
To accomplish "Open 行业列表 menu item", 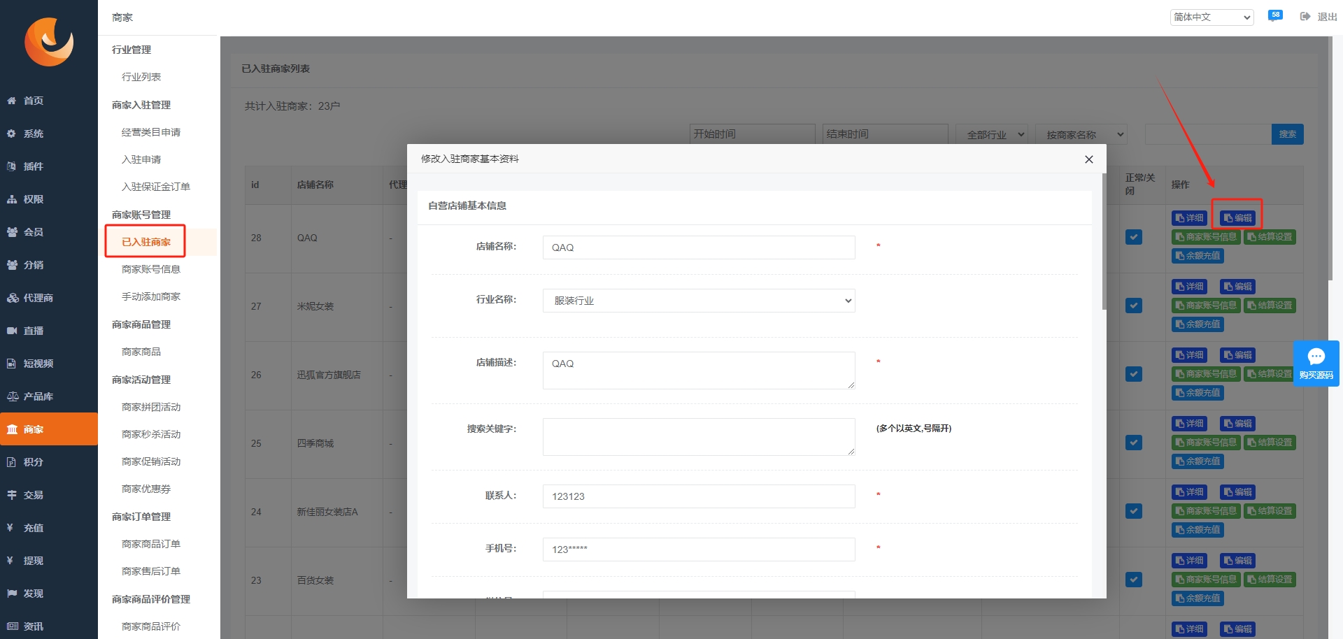I will click(141, 77).
